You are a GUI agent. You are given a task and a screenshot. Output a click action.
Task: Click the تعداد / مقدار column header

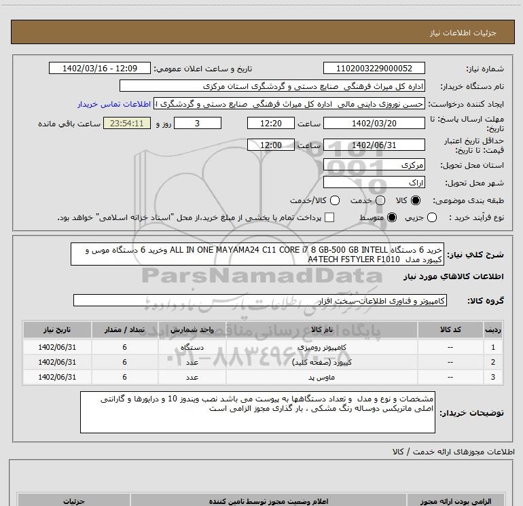point(124,329)
